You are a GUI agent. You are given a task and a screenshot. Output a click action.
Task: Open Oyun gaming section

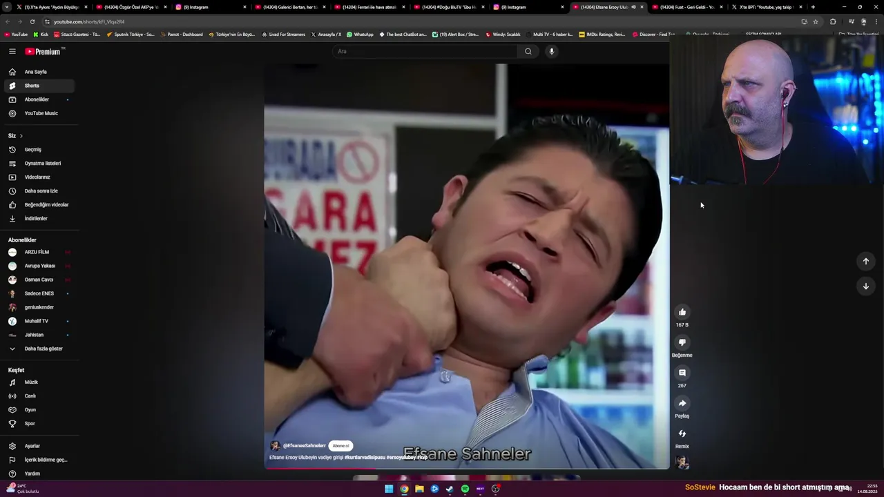pos(38,409)
